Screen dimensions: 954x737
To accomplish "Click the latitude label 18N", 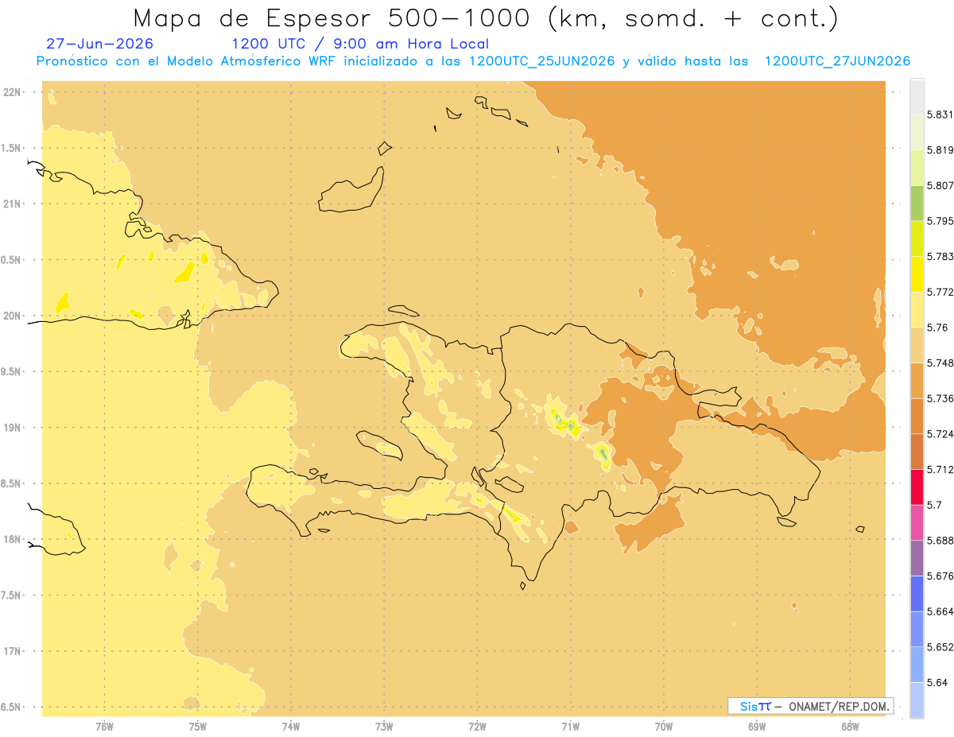I will [x=13, y=540].
